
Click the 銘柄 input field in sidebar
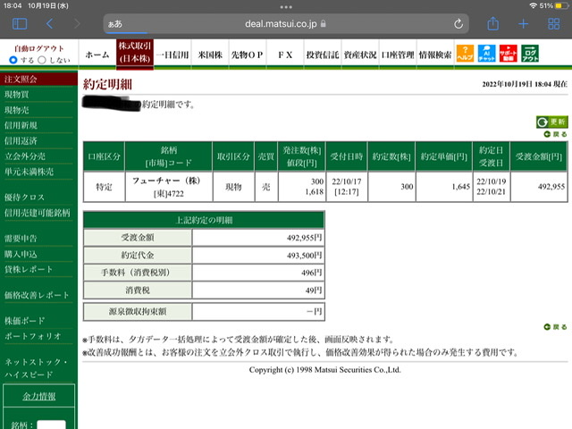pyautogui.click(x=52, y=425)
